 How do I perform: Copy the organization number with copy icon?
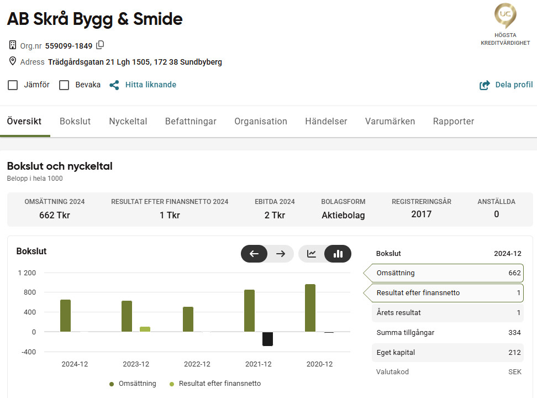click(x=100, y=45)
